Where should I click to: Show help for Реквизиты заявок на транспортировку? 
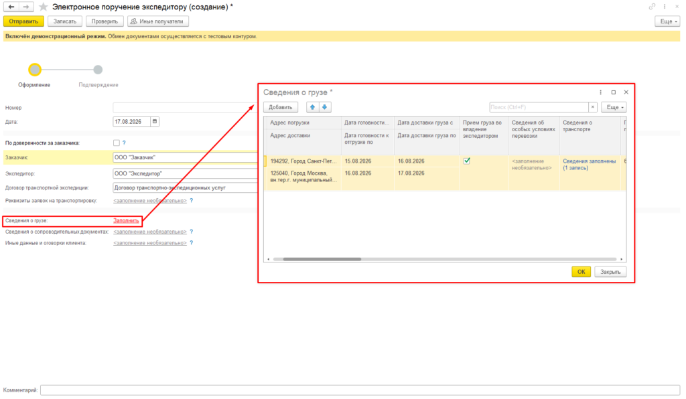[191, 201]
